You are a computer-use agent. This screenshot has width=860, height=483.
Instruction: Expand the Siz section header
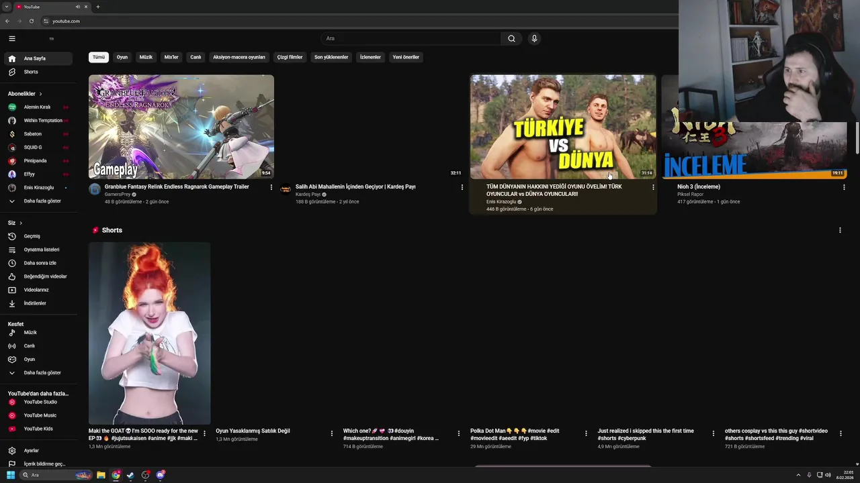pos(15,223)
